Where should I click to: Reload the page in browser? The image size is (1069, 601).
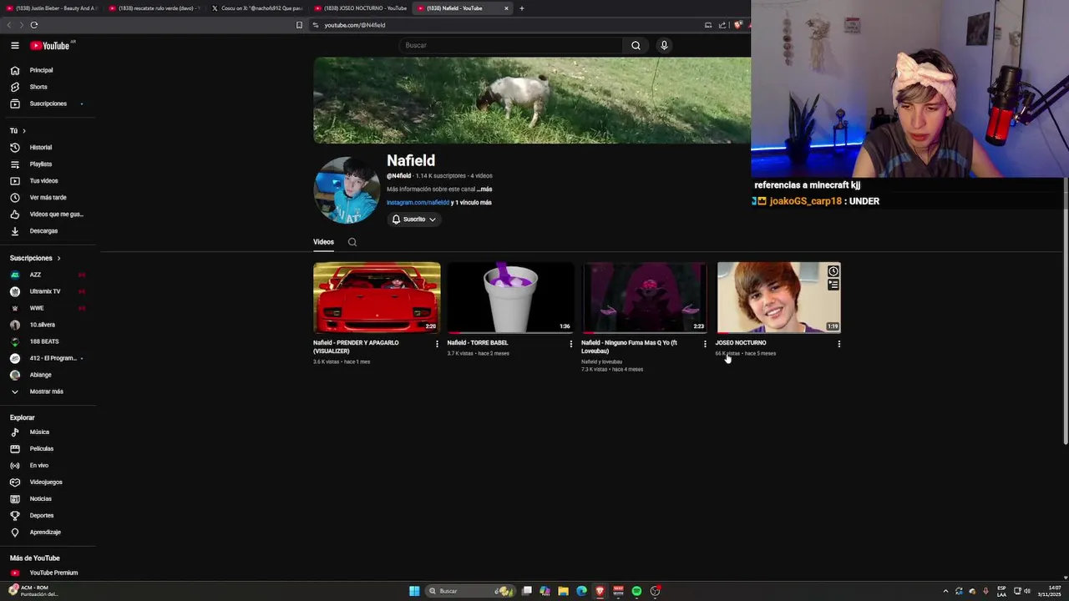[34, 25]
